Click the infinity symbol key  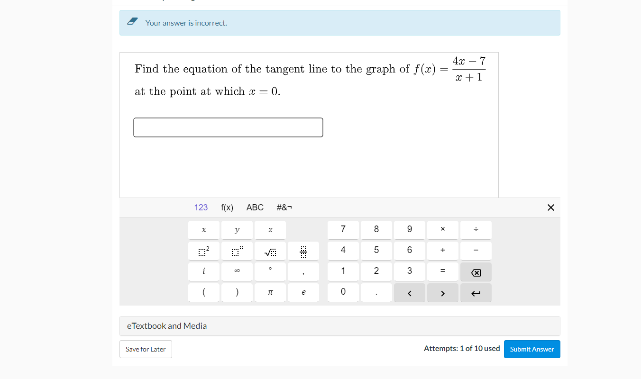(x=237, y=271)
